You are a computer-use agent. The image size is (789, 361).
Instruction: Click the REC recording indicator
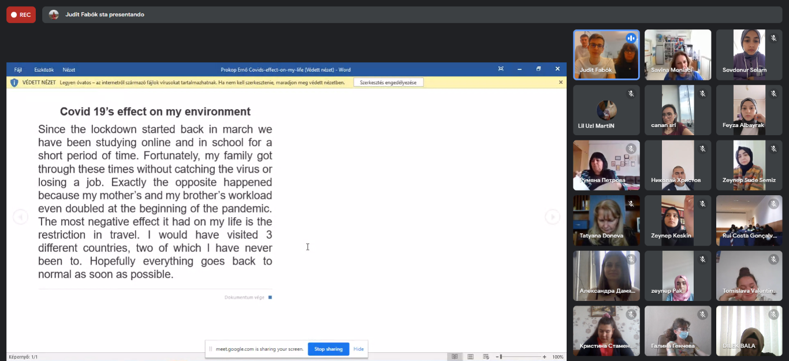(x=21, y=14)
